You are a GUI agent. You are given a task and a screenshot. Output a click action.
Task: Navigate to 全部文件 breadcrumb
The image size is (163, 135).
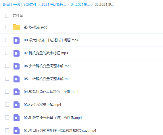30,5
